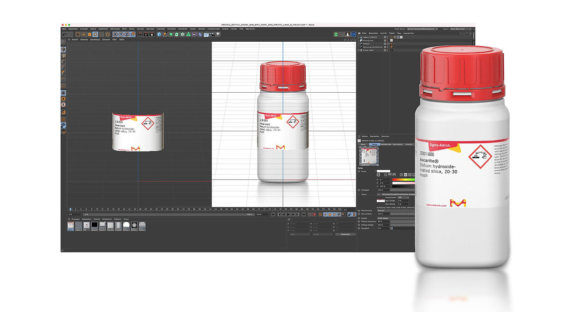Image resolution: width=579 pixels, height=312 pixels.
Task: Expand the Textur parameter arrow
Action: pos(359,194)
